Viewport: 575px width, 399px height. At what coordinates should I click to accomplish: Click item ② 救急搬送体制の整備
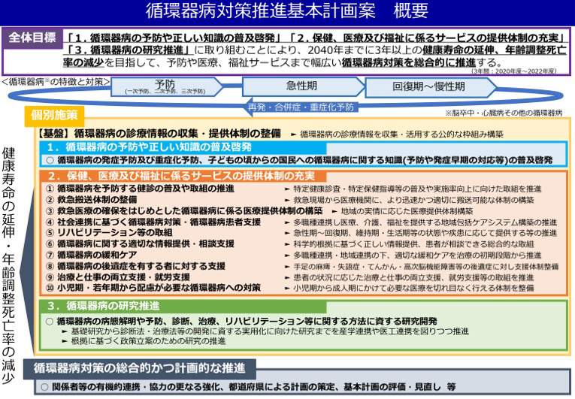tap(91, 200)
